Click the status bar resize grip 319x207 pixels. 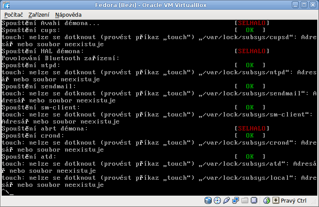314,201
